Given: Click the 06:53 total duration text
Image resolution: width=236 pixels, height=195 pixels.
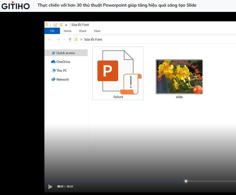Looking at the screenshot, I should (x=70, y=187).
